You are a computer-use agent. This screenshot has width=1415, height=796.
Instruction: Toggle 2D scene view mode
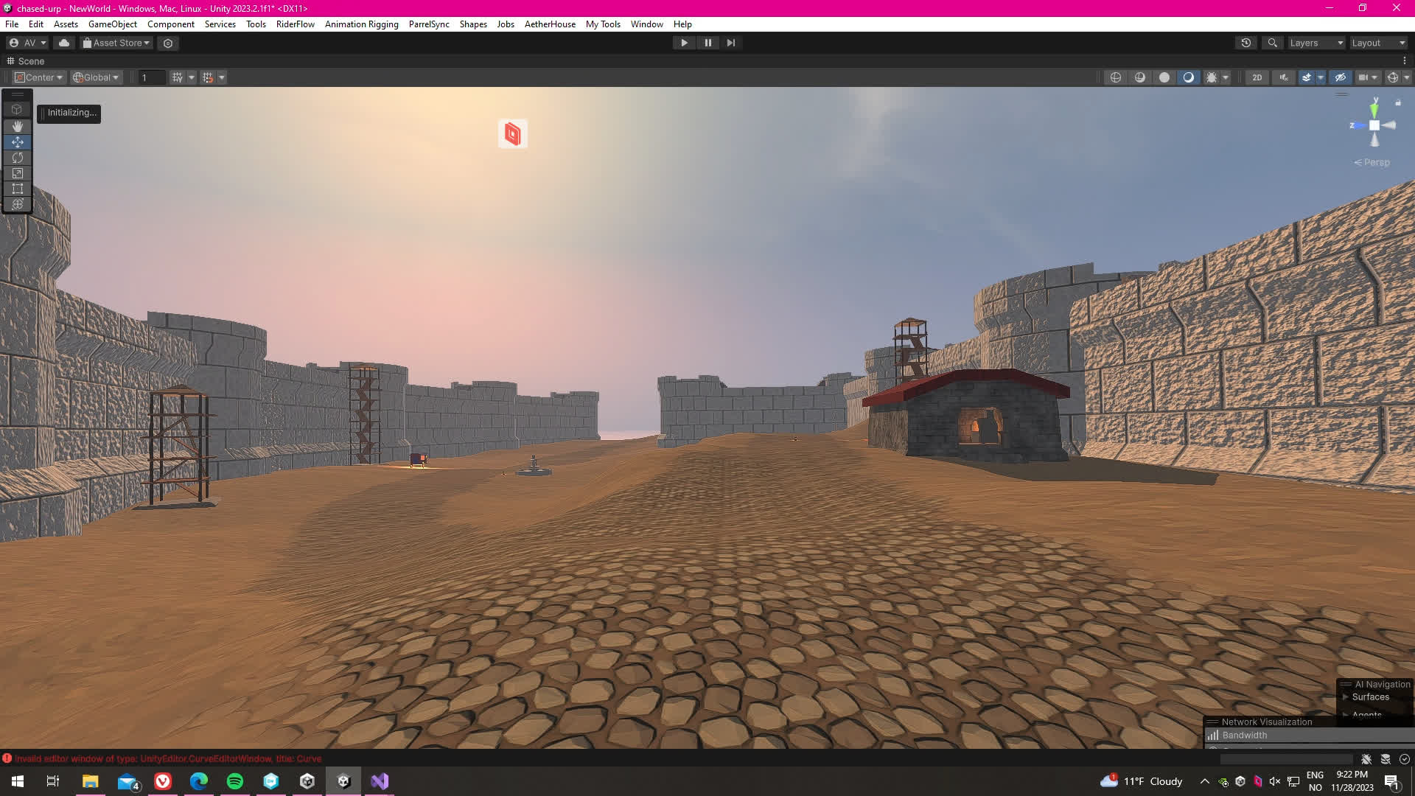1257,77
